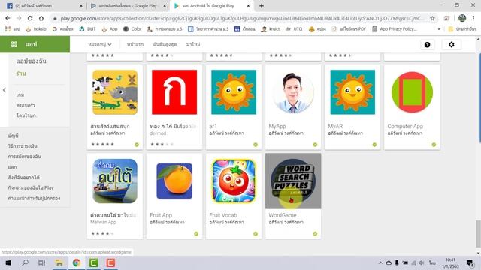Open the Color bookmark
Image resolution: width=481 pixels, height=270 pixels.
tap(132, 29)
